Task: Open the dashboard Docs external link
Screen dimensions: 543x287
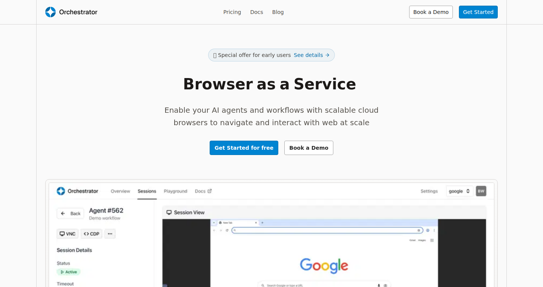Action: click(203, 191)
